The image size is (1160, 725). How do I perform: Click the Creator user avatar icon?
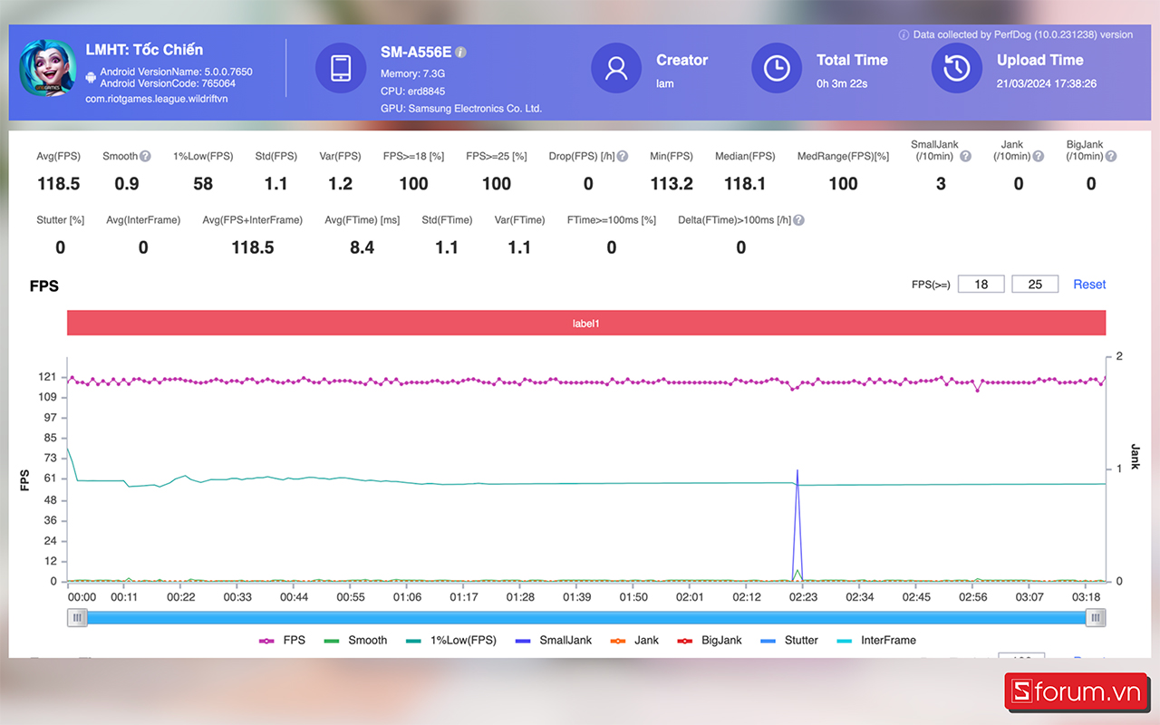(616, 68)
